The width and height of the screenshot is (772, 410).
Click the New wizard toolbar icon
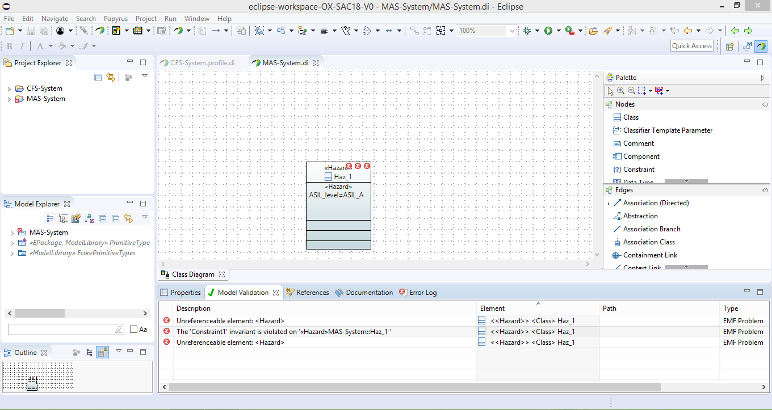(x=10, y=31)
